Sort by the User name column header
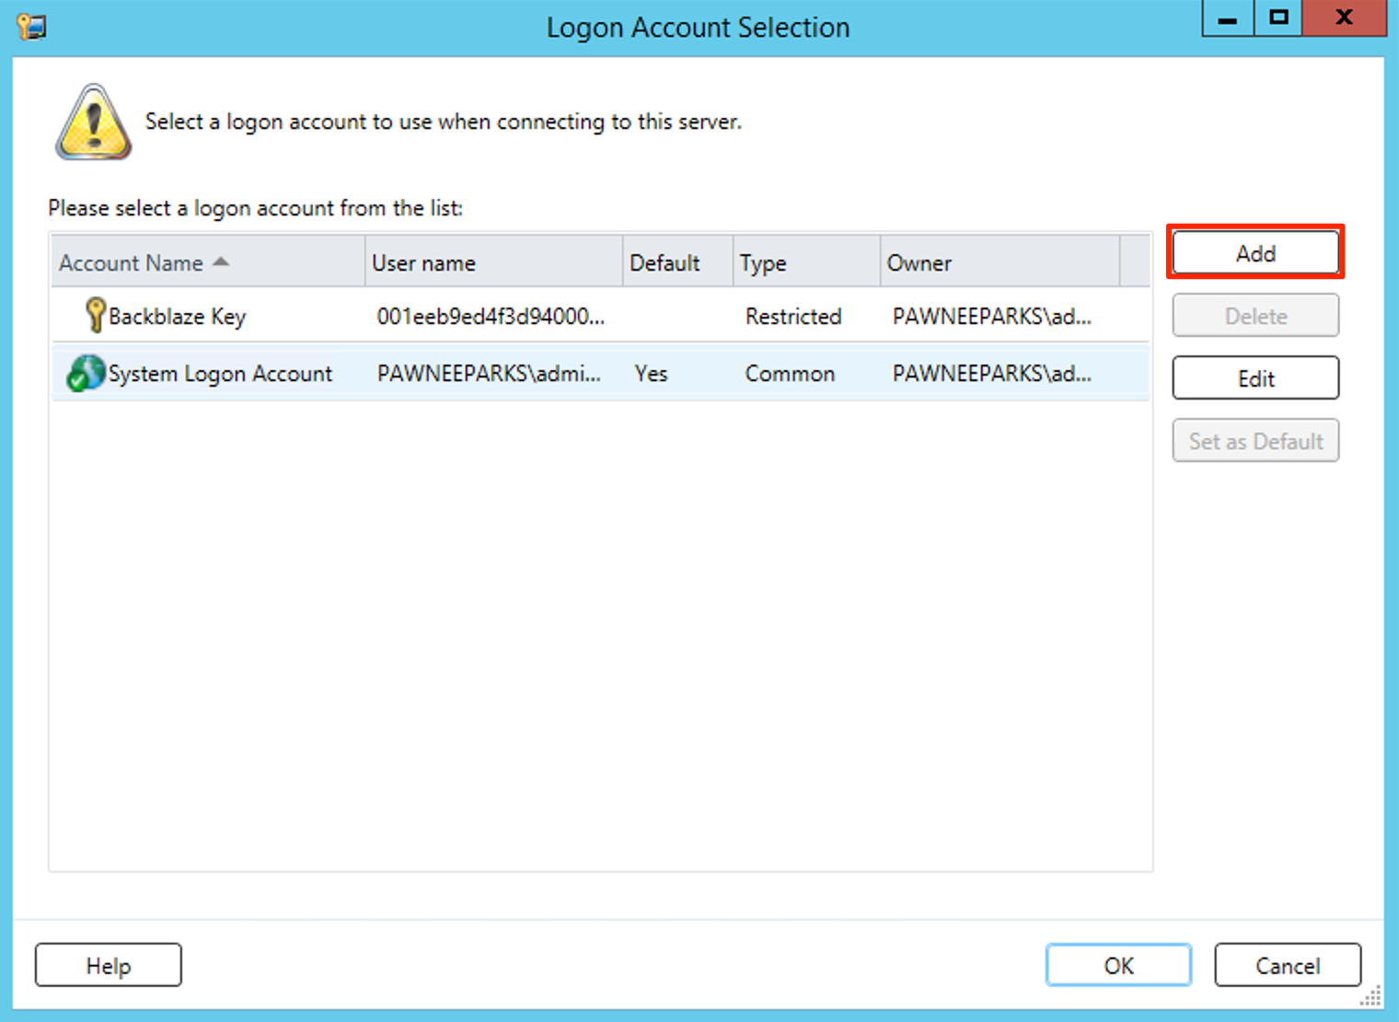The width and height of the screenshot is (1399, 1022). click(494, 262)
